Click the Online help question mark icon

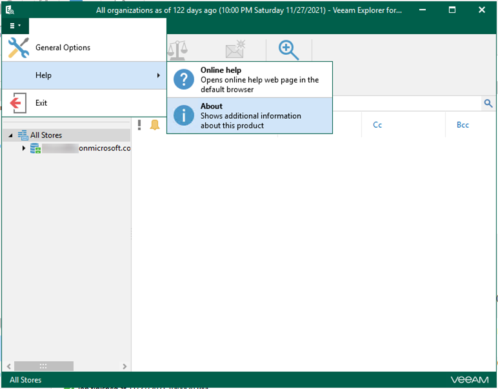click(184, 79)
